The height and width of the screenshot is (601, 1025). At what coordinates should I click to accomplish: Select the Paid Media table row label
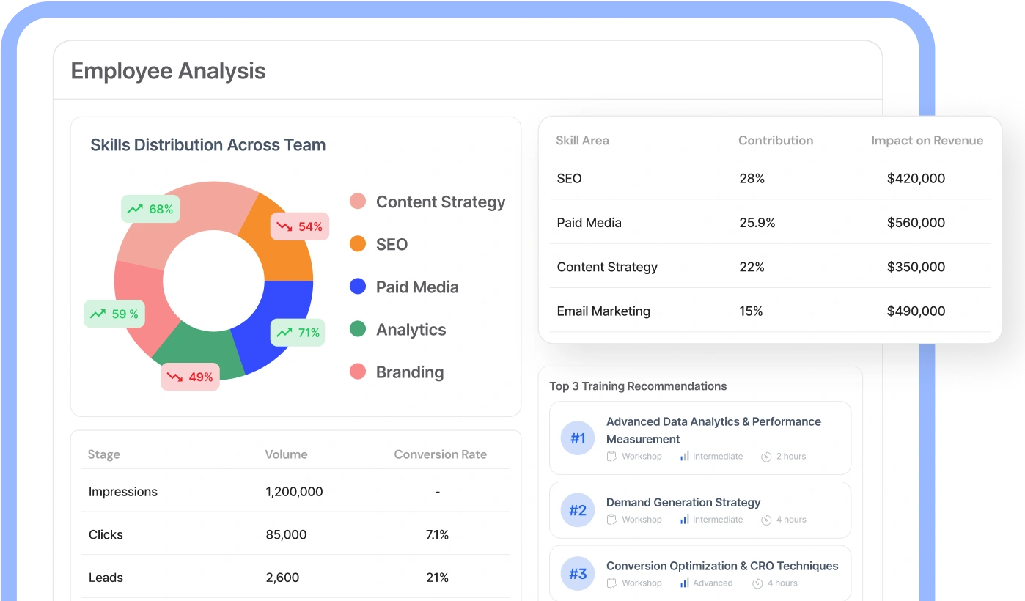pyautogui.click(x=589, y=222)
